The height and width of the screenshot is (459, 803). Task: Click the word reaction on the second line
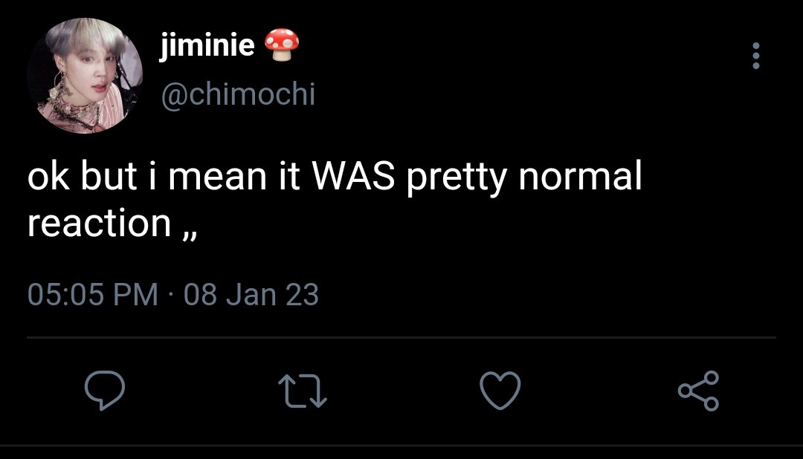tap(100, 224)
